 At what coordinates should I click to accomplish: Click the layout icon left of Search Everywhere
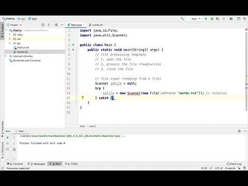[239, 19]
